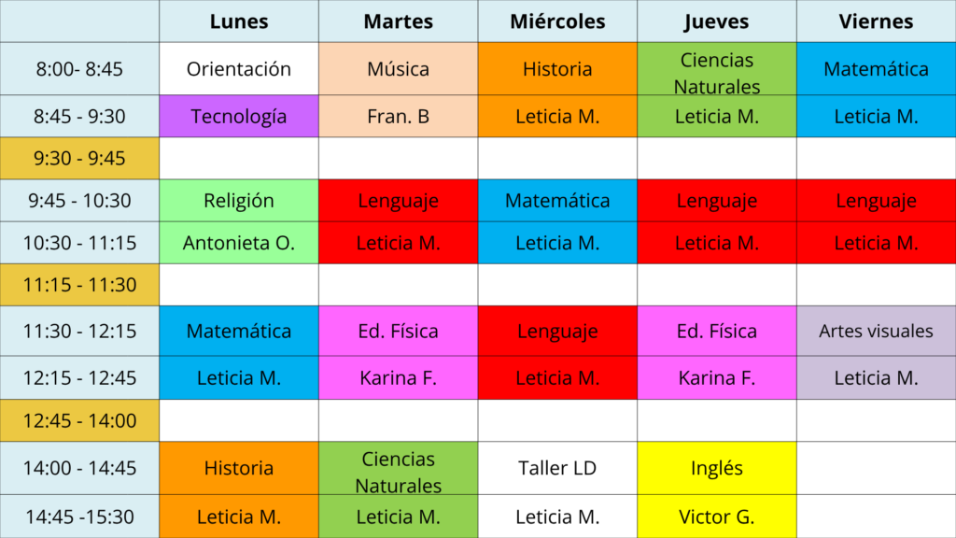The height and width of the screenshot is (538, 956).
Task: Select the Música class cell
Action: 398,69
